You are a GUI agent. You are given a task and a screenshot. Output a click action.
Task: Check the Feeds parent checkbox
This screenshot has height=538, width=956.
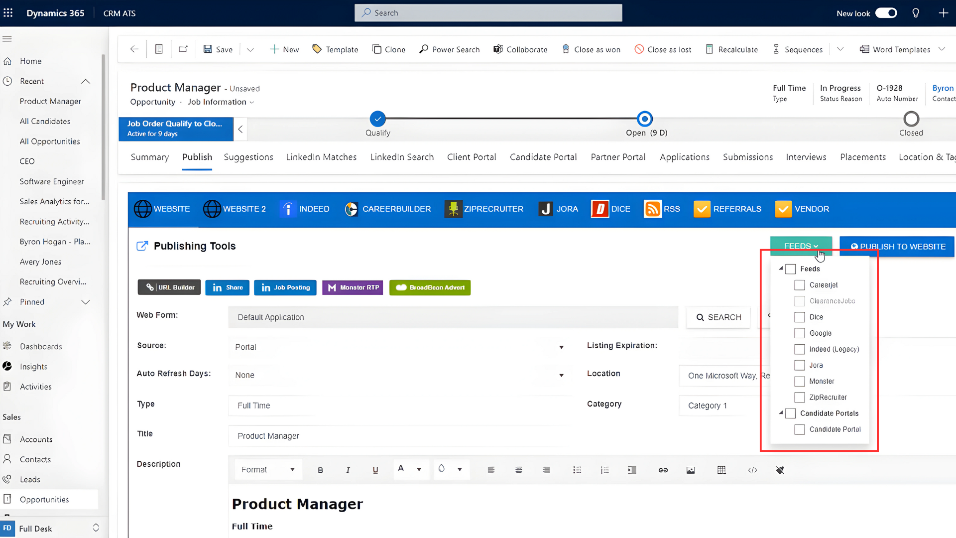point(790,269)
